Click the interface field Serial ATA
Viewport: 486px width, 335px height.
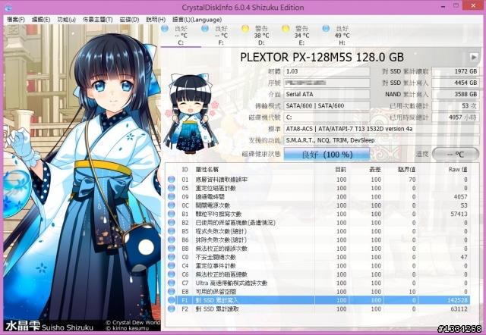click(327, 94)
